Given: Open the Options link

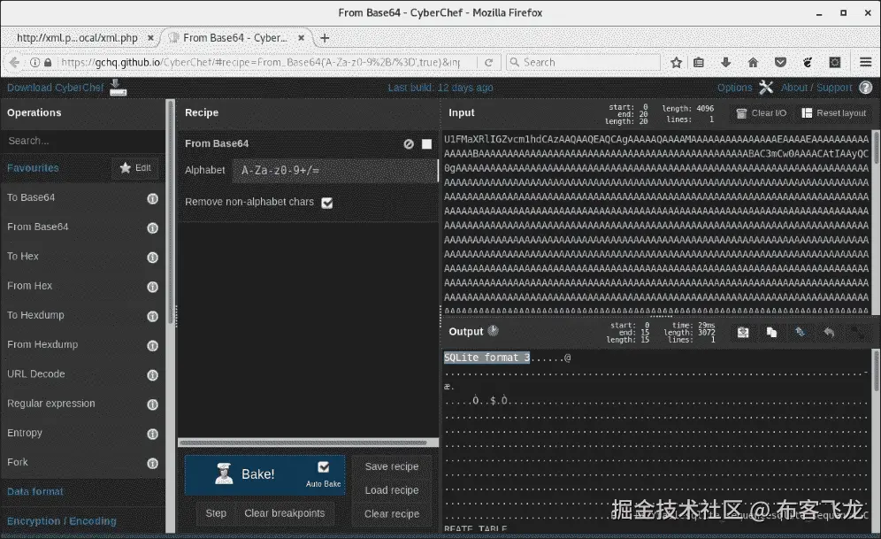Looking at the screenshot, I should (x=734, y=88).
